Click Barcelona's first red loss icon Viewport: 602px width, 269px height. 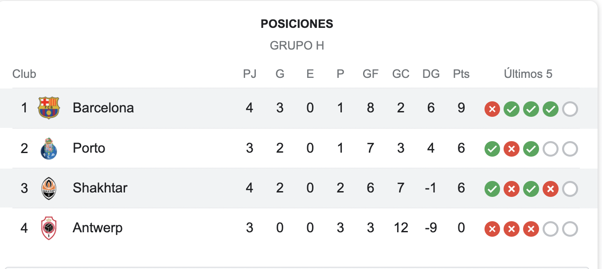pyautogui.click(x=492, y=109)
